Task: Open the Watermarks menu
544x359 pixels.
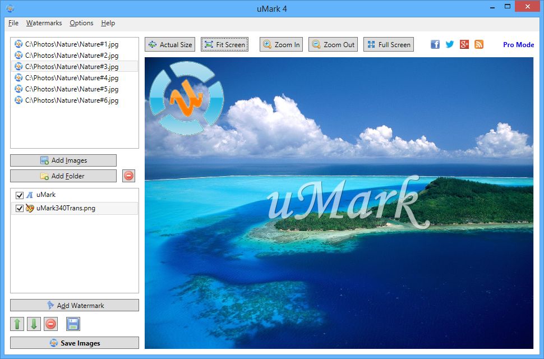Action: click(x=44, y=23)
